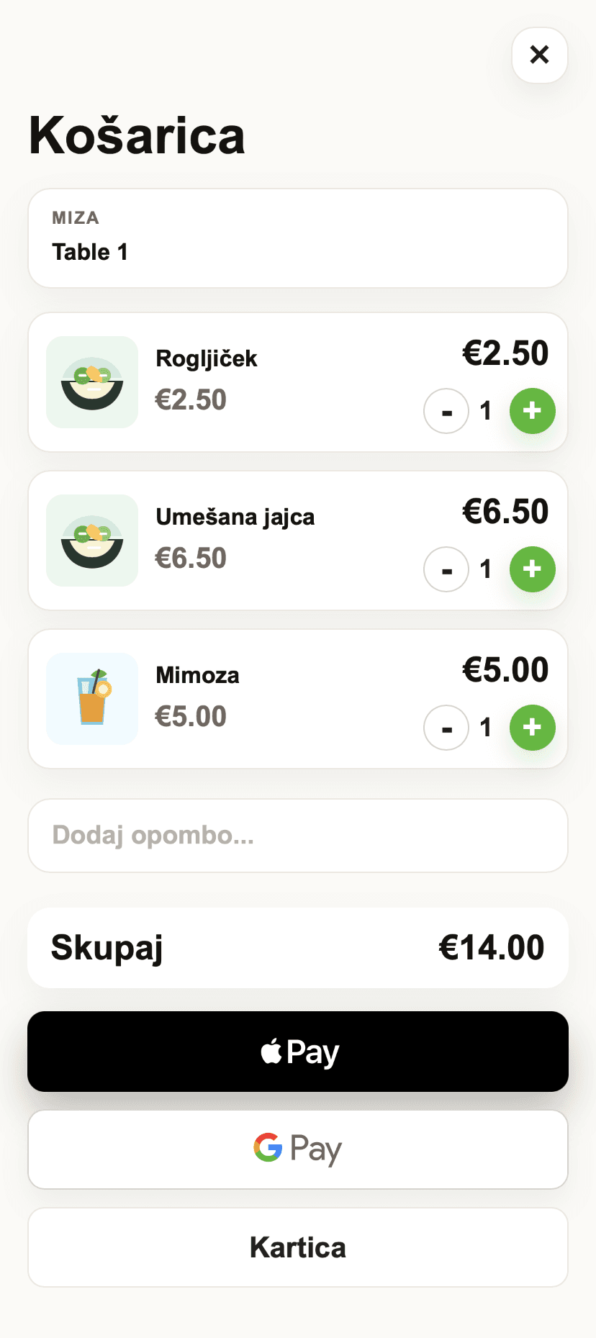Tap the Umešana jajca bowl image
Screen dimensions: 596x1338
pos(92,541)
